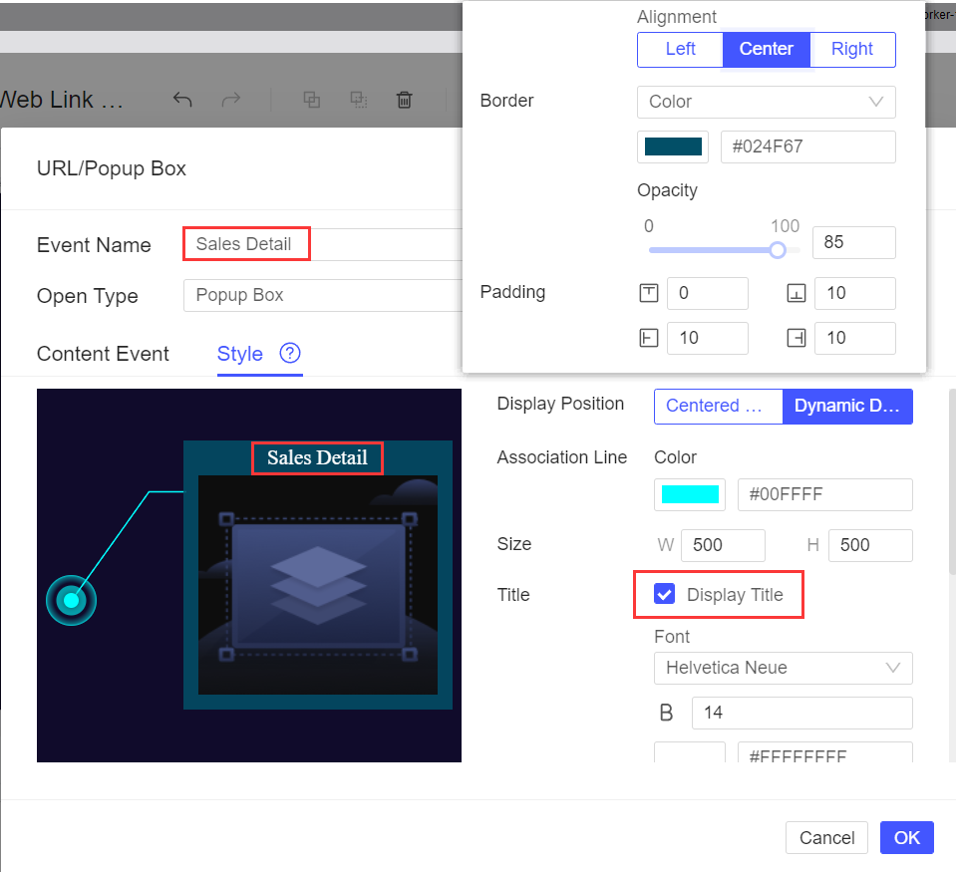The width and height of the screenshot is (956, 872).
Task: Switch Display Position to Dynamic Display
Action: point(847,407)
